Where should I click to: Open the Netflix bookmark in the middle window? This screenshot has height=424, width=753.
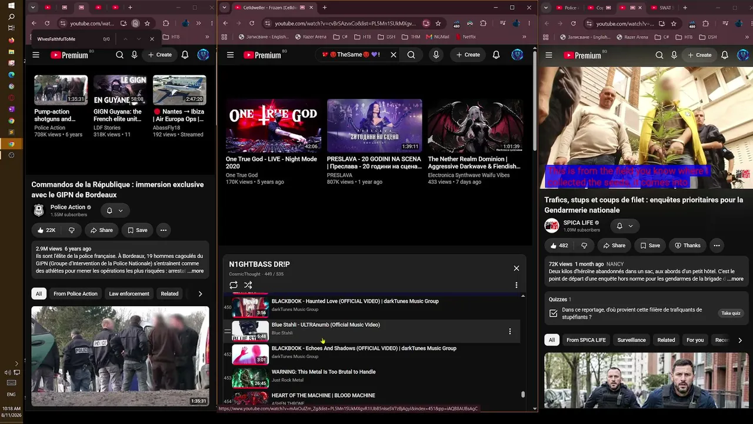(x=465, y=37)
